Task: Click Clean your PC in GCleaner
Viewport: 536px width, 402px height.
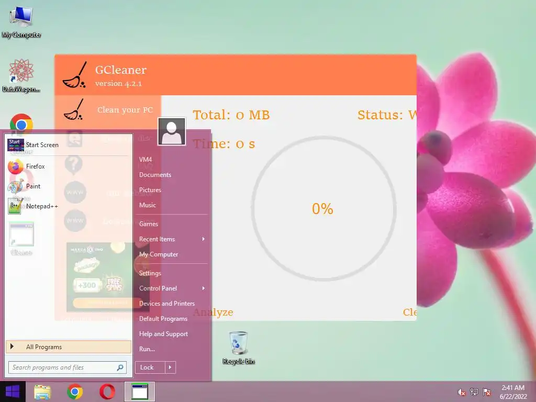Action: tap(108, 110)
